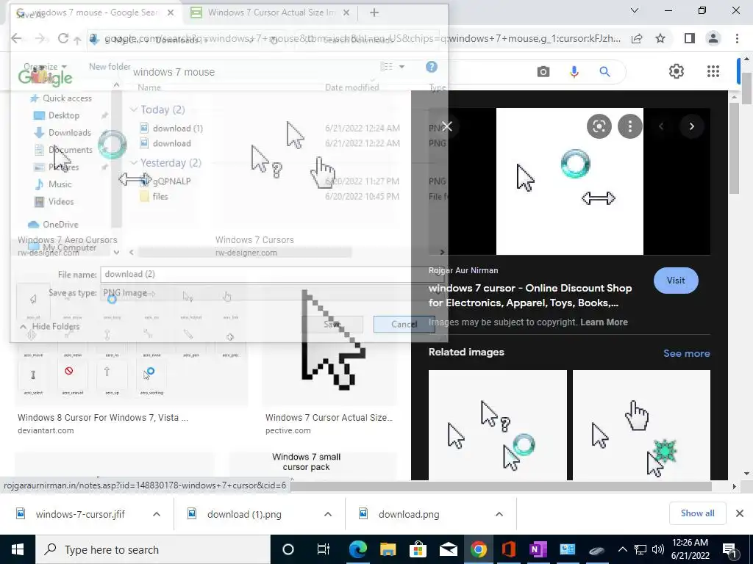Click the Windows 8 Cursor For Windows 7 result

[x=103, y=417]
